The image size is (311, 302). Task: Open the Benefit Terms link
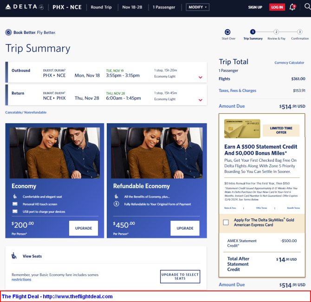point(293,208)
